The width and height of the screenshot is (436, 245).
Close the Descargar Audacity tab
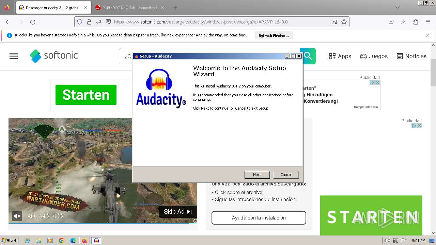[85, 7]
